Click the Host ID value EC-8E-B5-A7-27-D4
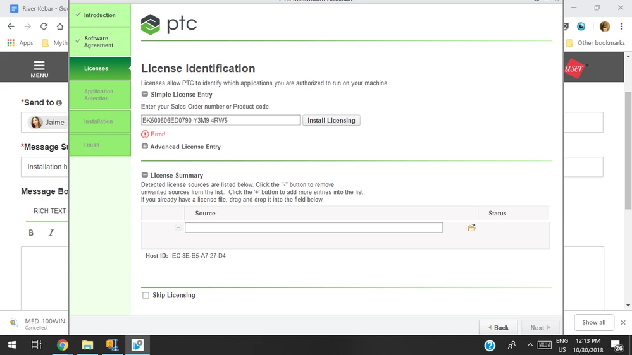632x355 pixels. pyautogui.click(x=199, y=256)
